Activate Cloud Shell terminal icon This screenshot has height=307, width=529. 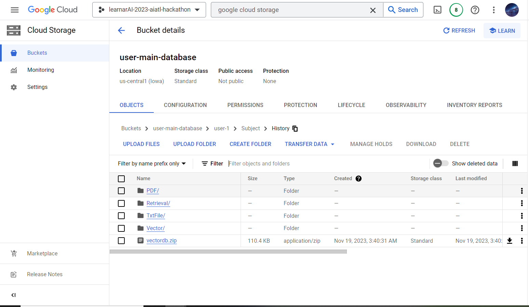[x=437, y=10]
